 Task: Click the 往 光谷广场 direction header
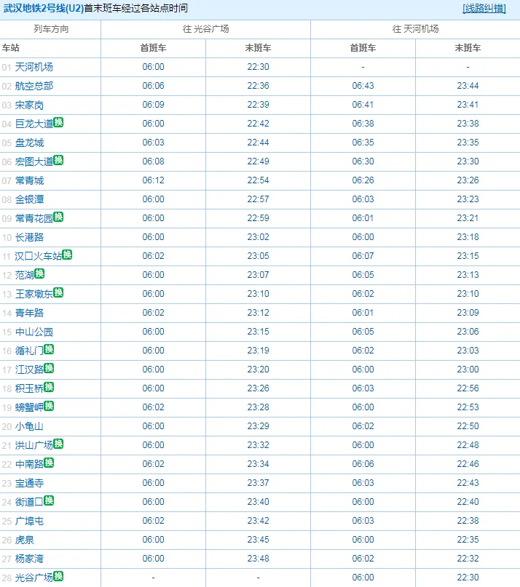(x=205, y=29)
